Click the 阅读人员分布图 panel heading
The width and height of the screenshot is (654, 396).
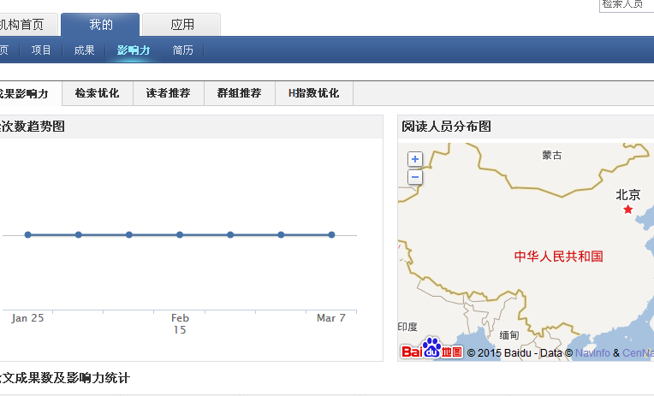(x=446, y=127)
